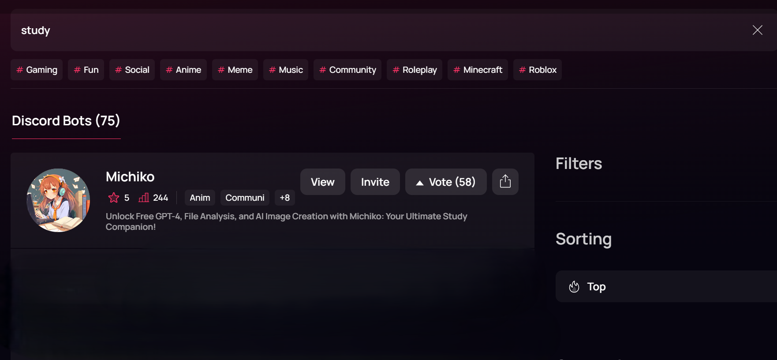This screenshot has height=360, width=777.
Task: Choose the Anime hashtag filter
Action: [x=183, y=70]
